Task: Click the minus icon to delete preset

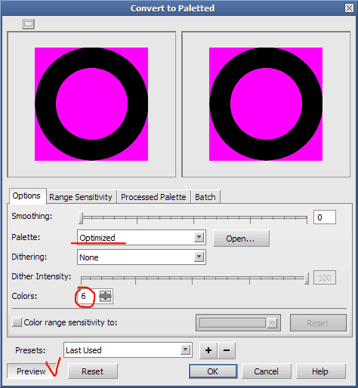Action: coord(227,350)
